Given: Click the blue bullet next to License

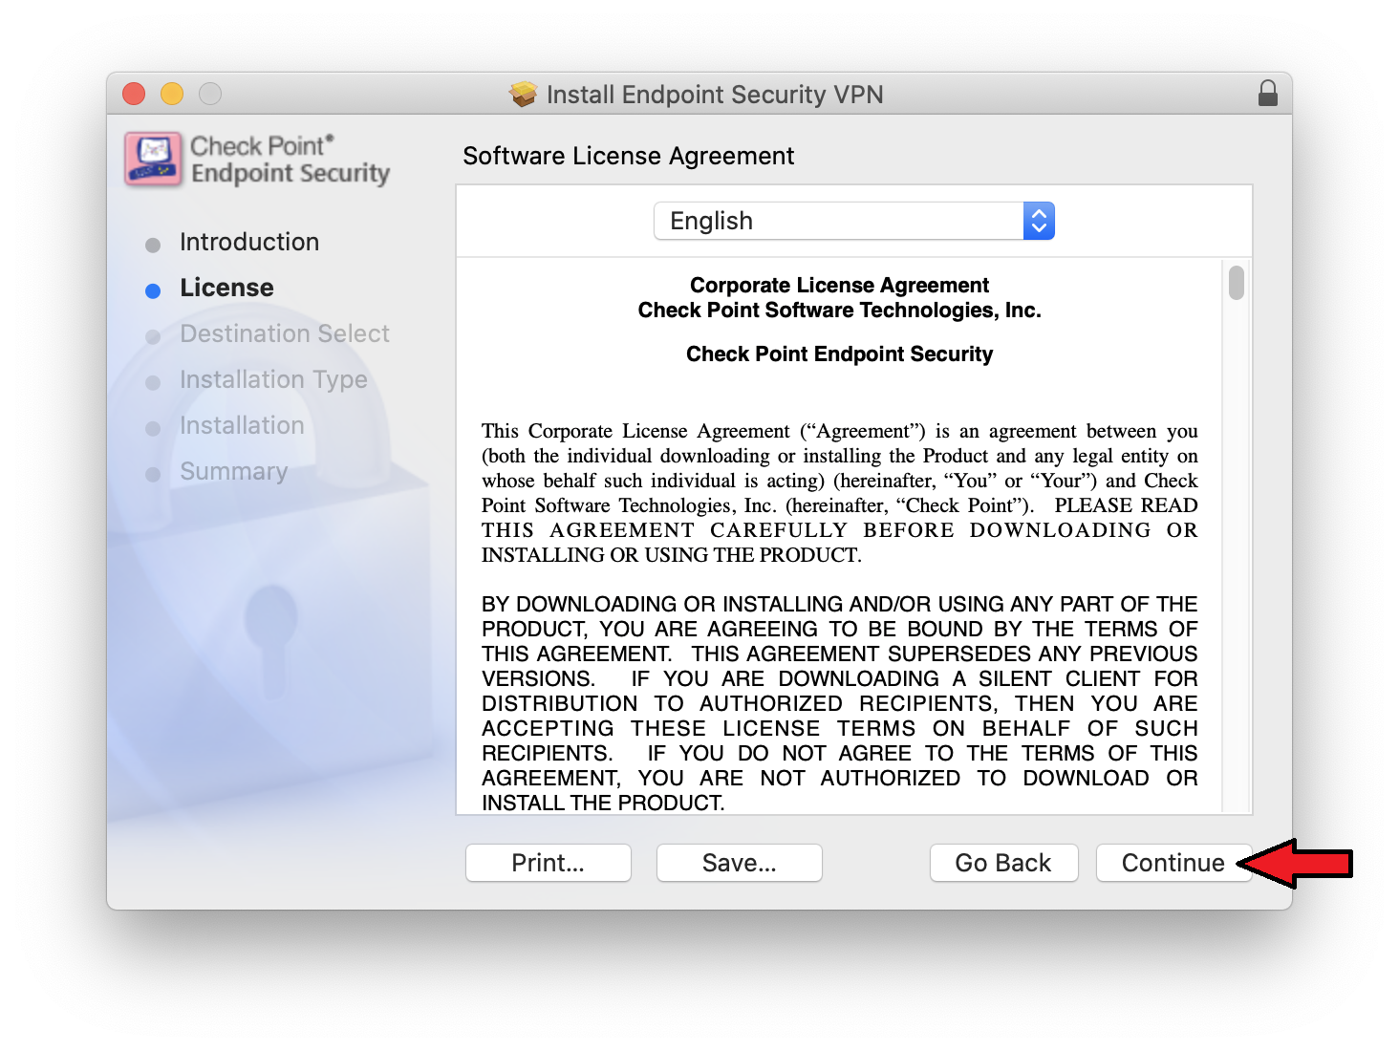Looking at the screenshot, I should [153, 290].
